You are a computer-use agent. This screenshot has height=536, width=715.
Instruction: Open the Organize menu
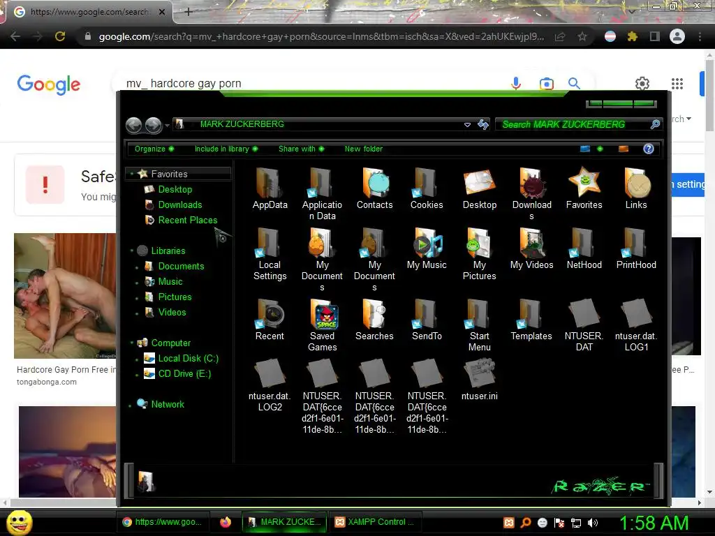154,149
